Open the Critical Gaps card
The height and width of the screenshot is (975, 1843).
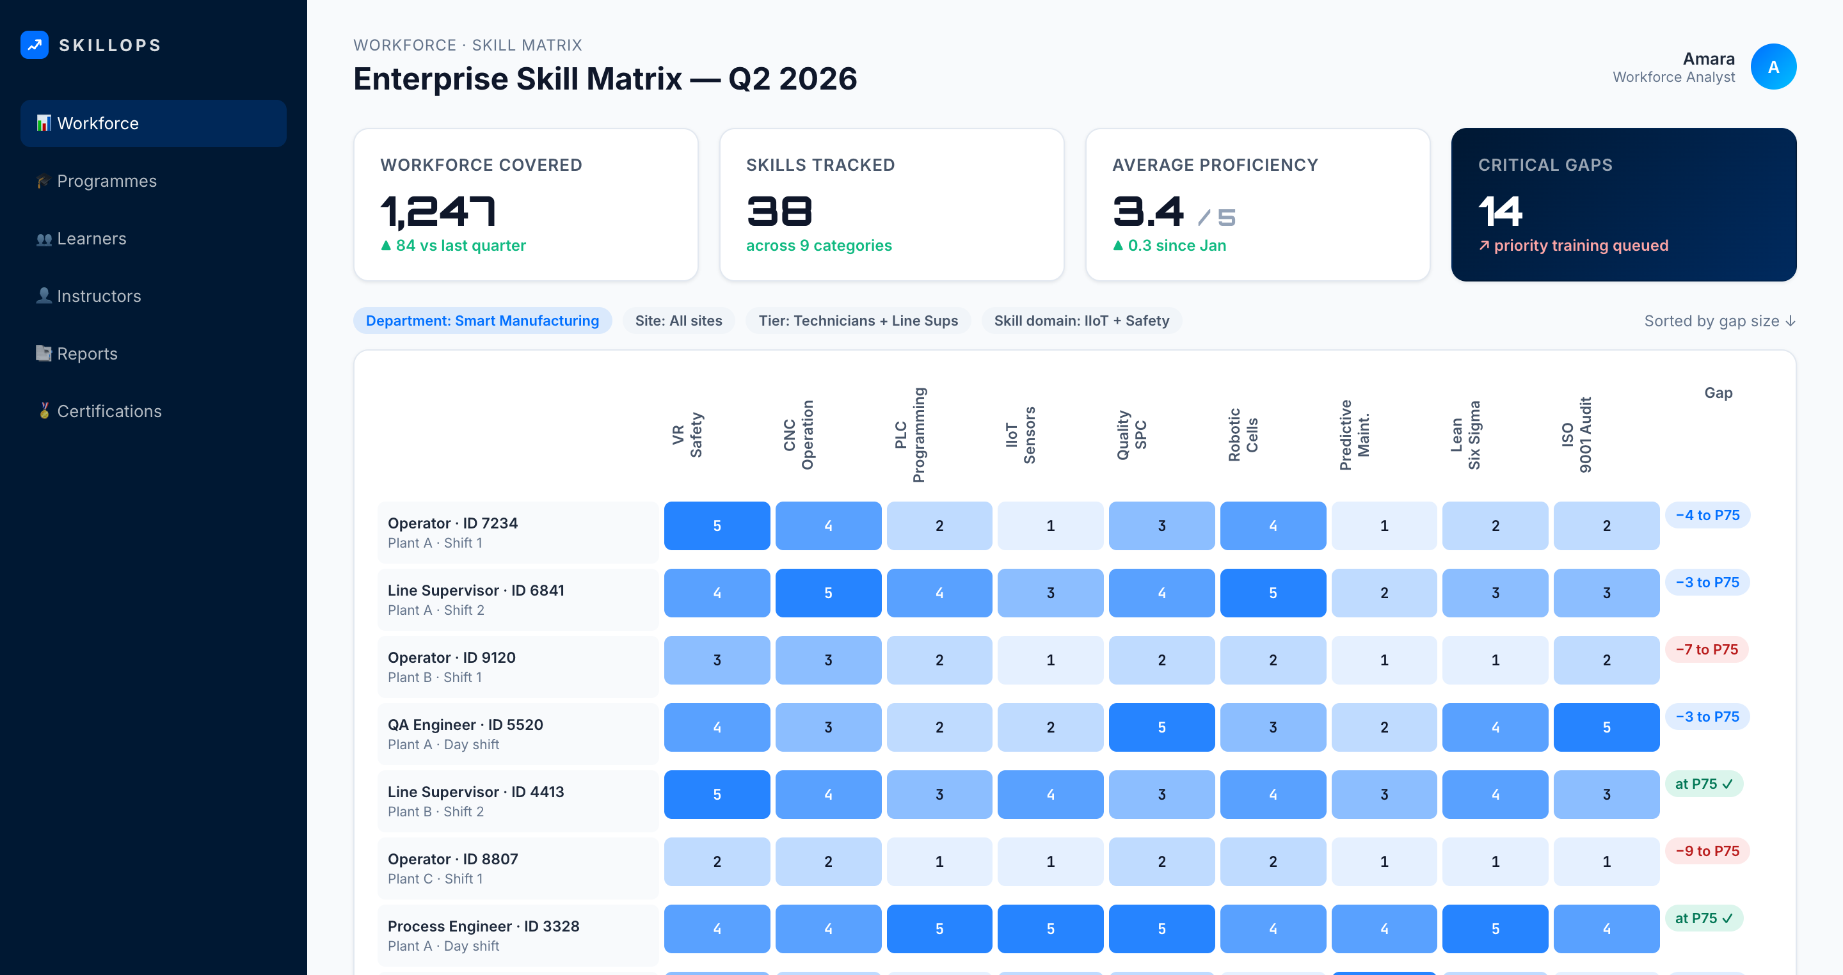1624,205
